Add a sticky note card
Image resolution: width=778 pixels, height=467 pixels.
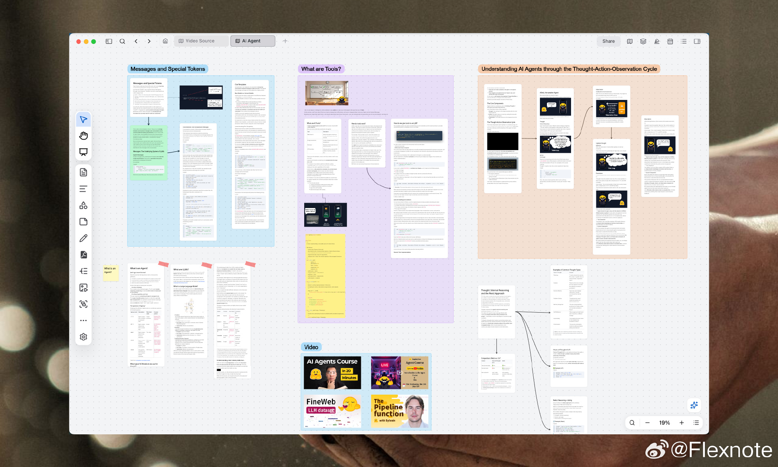(x=83, y=222)
